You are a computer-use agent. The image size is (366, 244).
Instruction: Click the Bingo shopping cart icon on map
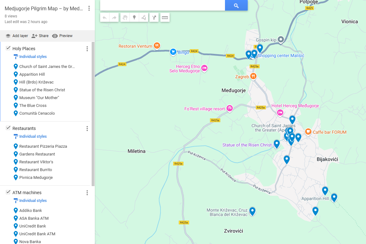[173, 52]
